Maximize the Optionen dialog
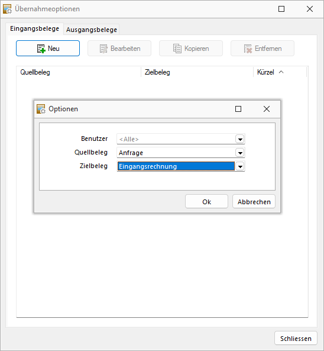This screenshot has height=351, width=324. pos(238,109)
